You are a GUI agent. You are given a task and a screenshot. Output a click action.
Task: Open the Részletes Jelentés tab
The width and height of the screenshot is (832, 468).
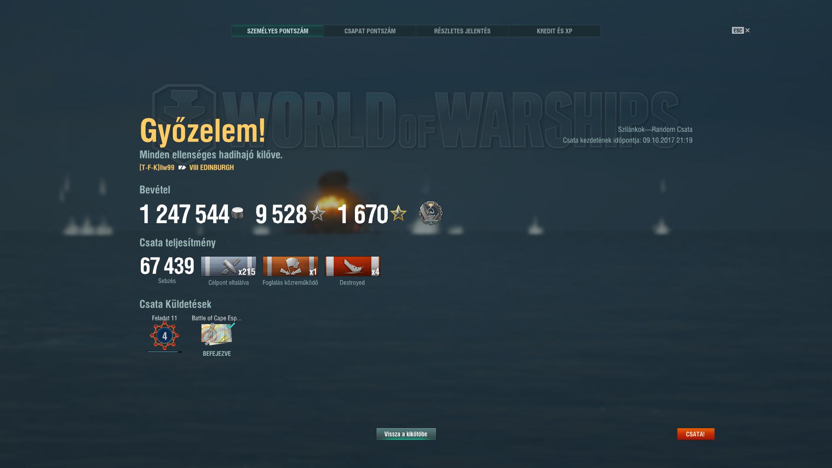(462, 31)
